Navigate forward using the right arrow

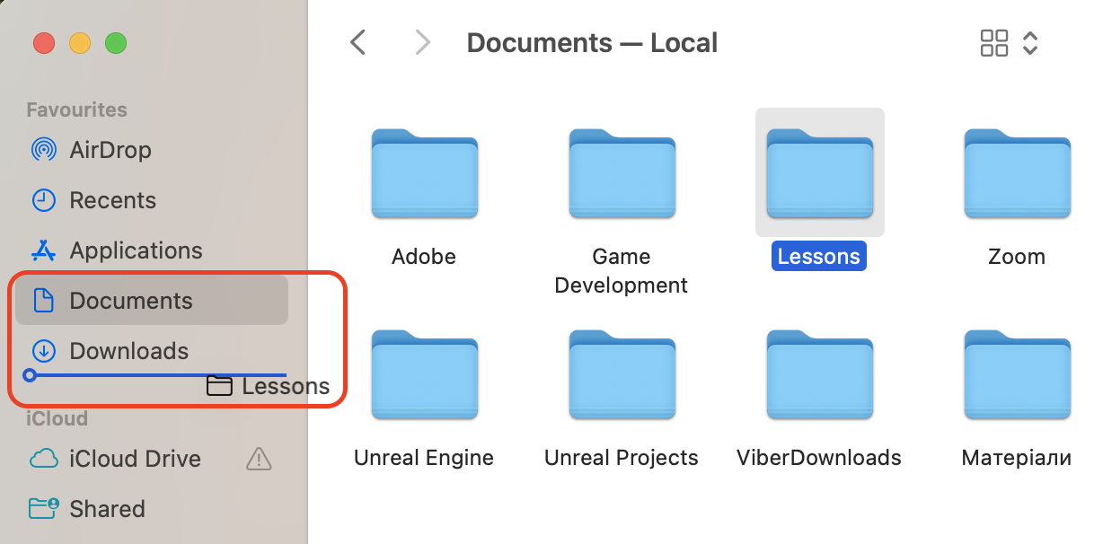pyautogui.click(x=422, y=42)
